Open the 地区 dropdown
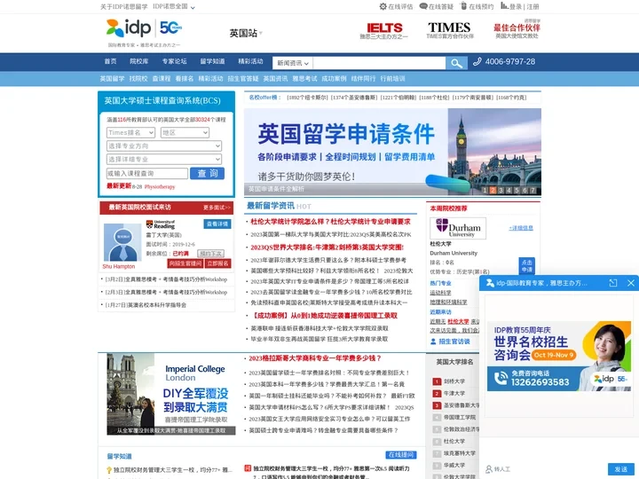Screen dimensions: 639x479 point(185,133)
